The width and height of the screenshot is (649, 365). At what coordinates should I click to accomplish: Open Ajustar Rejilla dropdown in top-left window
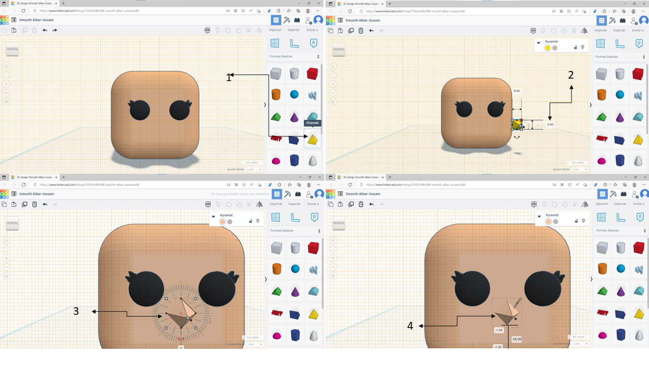[254, 169]
